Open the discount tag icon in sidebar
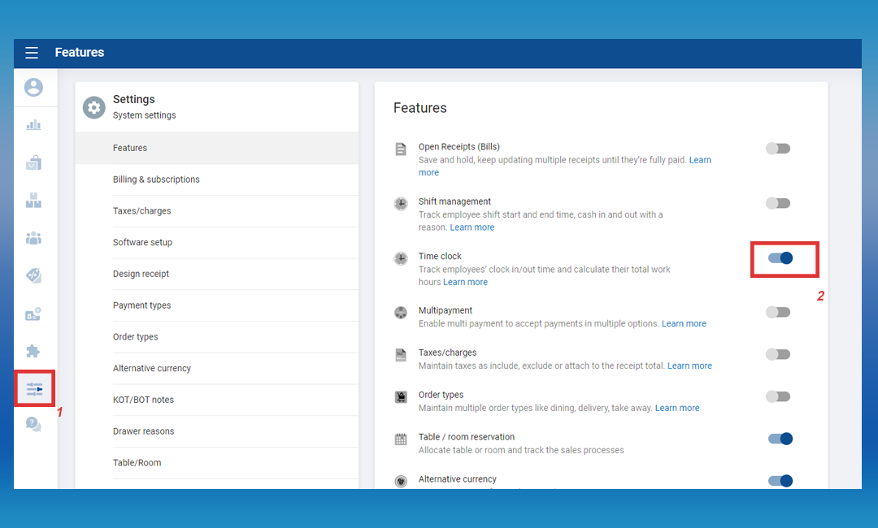This screenshot has height=528, width=878. pos(33,276)
